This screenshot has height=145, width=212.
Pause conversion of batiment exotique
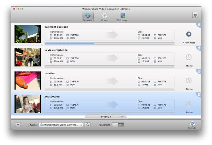[189, 34]
